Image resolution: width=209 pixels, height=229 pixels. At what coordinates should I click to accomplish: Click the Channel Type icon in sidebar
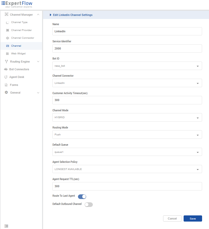(7, 23)
